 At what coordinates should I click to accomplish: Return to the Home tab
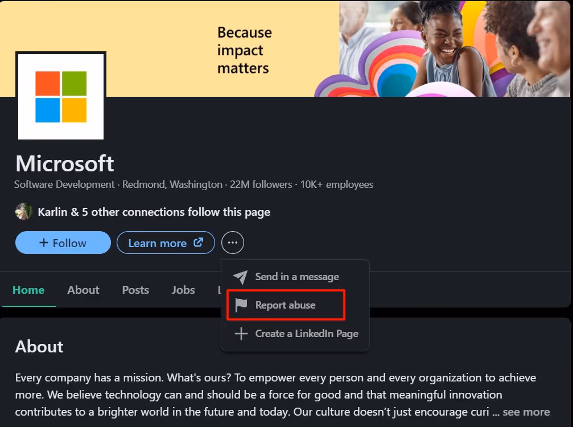click(28, 290)
